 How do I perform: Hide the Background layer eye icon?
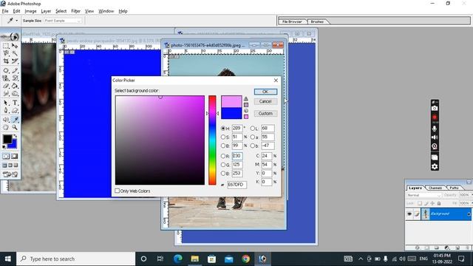point(409,214)
